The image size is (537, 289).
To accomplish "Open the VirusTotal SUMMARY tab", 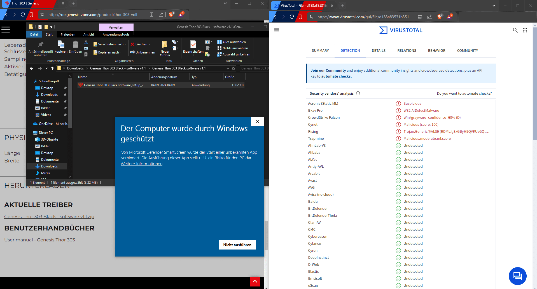I will pos(320,51).
